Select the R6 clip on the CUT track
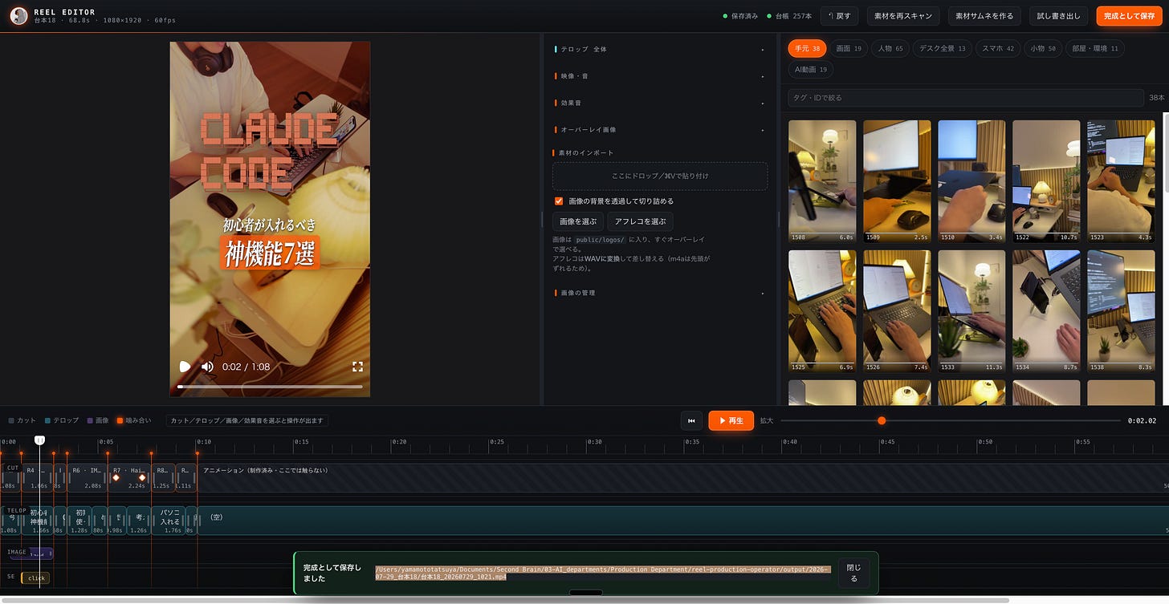This screenshot has width=1169, height=604. tap(87, 477)
